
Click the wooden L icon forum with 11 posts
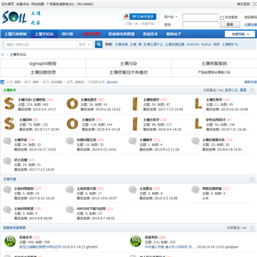point(198,104)
